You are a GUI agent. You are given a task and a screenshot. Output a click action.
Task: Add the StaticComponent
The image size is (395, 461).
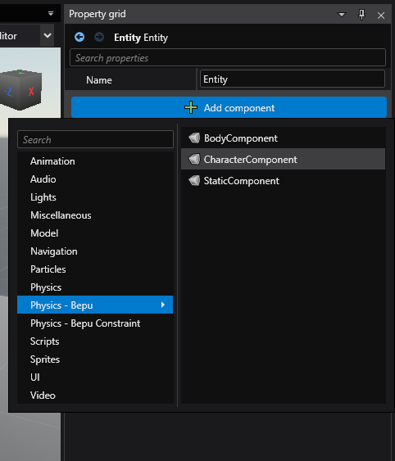coord(284,180)
